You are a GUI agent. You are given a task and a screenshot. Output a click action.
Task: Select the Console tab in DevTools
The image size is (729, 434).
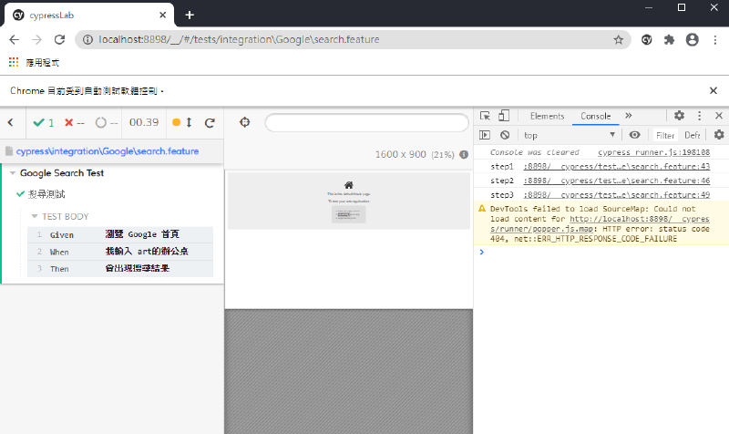pyautogui.click(x=596, y=116)
